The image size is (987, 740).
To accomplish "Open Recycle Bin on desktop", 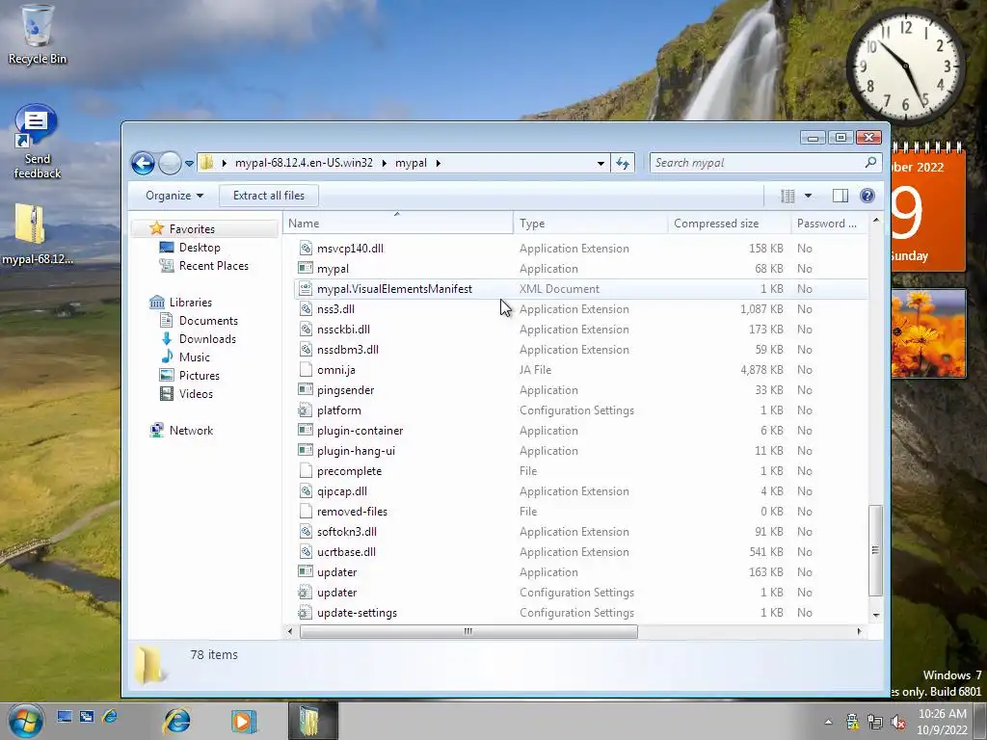I will pos(38,35).
